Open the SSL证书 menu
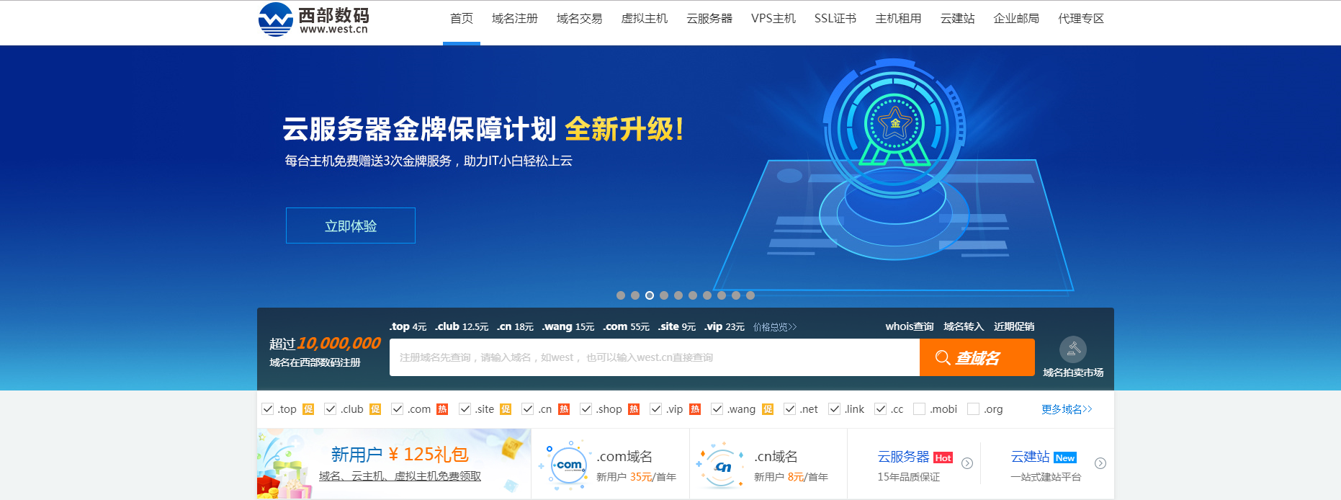 (835, 19)
